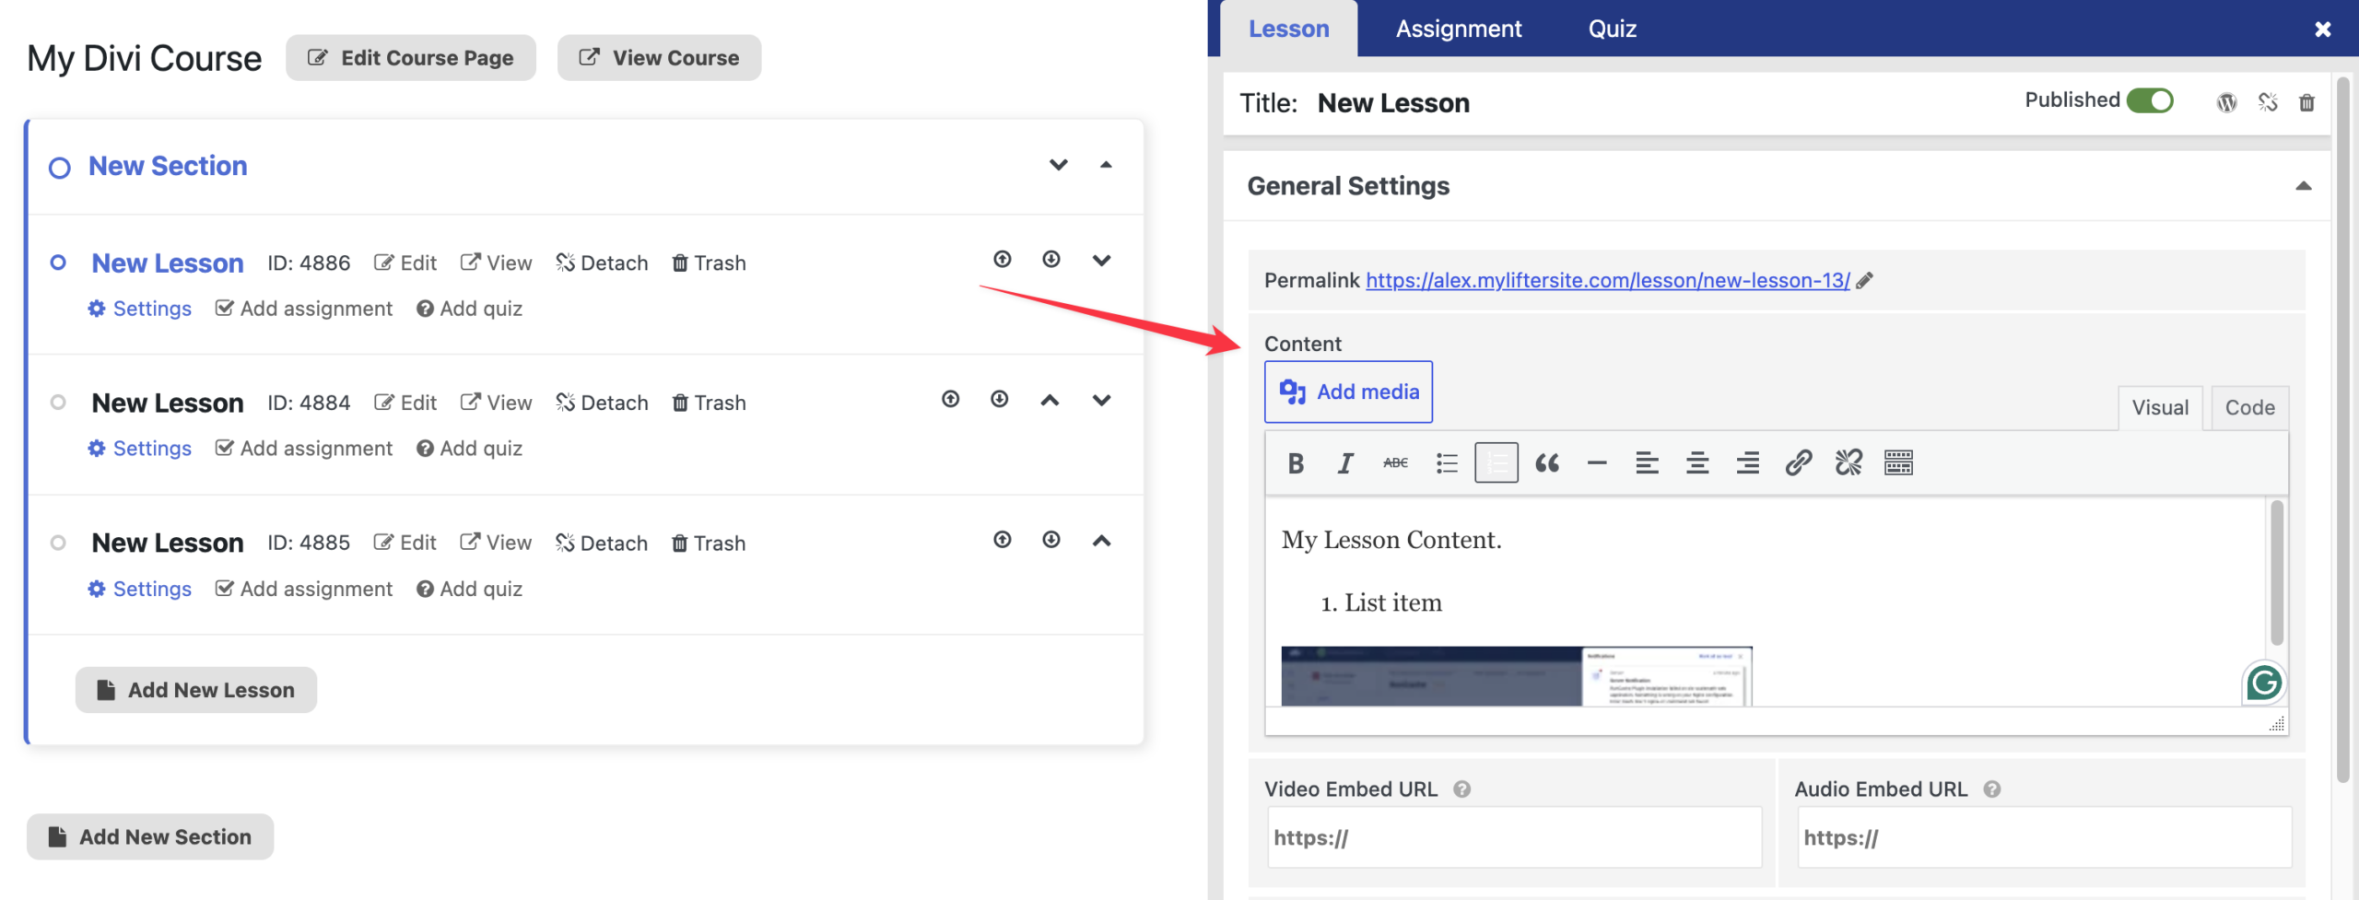The image size is (2359, 900).
Task: Toggle the editor toolbar (kitchen sink)
Action: click(x=1898, y=462)
